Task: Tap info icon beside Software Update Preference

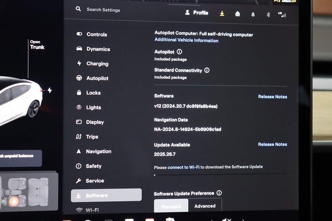Action: [x=219, y=193]
